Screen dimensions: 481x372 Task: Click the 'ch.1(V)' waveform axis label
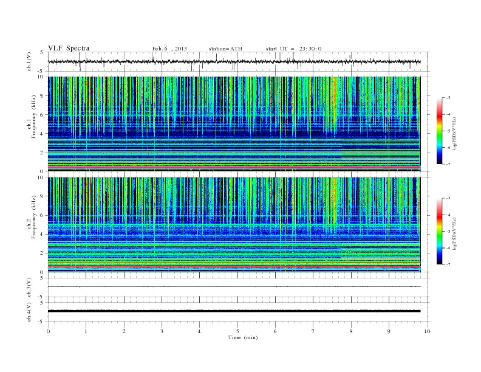[x=29, y=61]
